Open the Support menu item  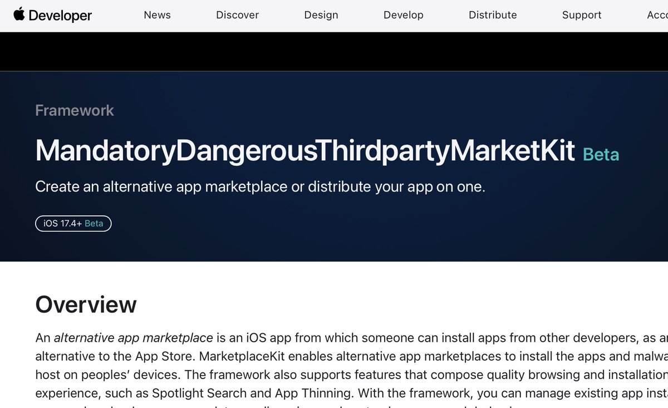(582, 15)
